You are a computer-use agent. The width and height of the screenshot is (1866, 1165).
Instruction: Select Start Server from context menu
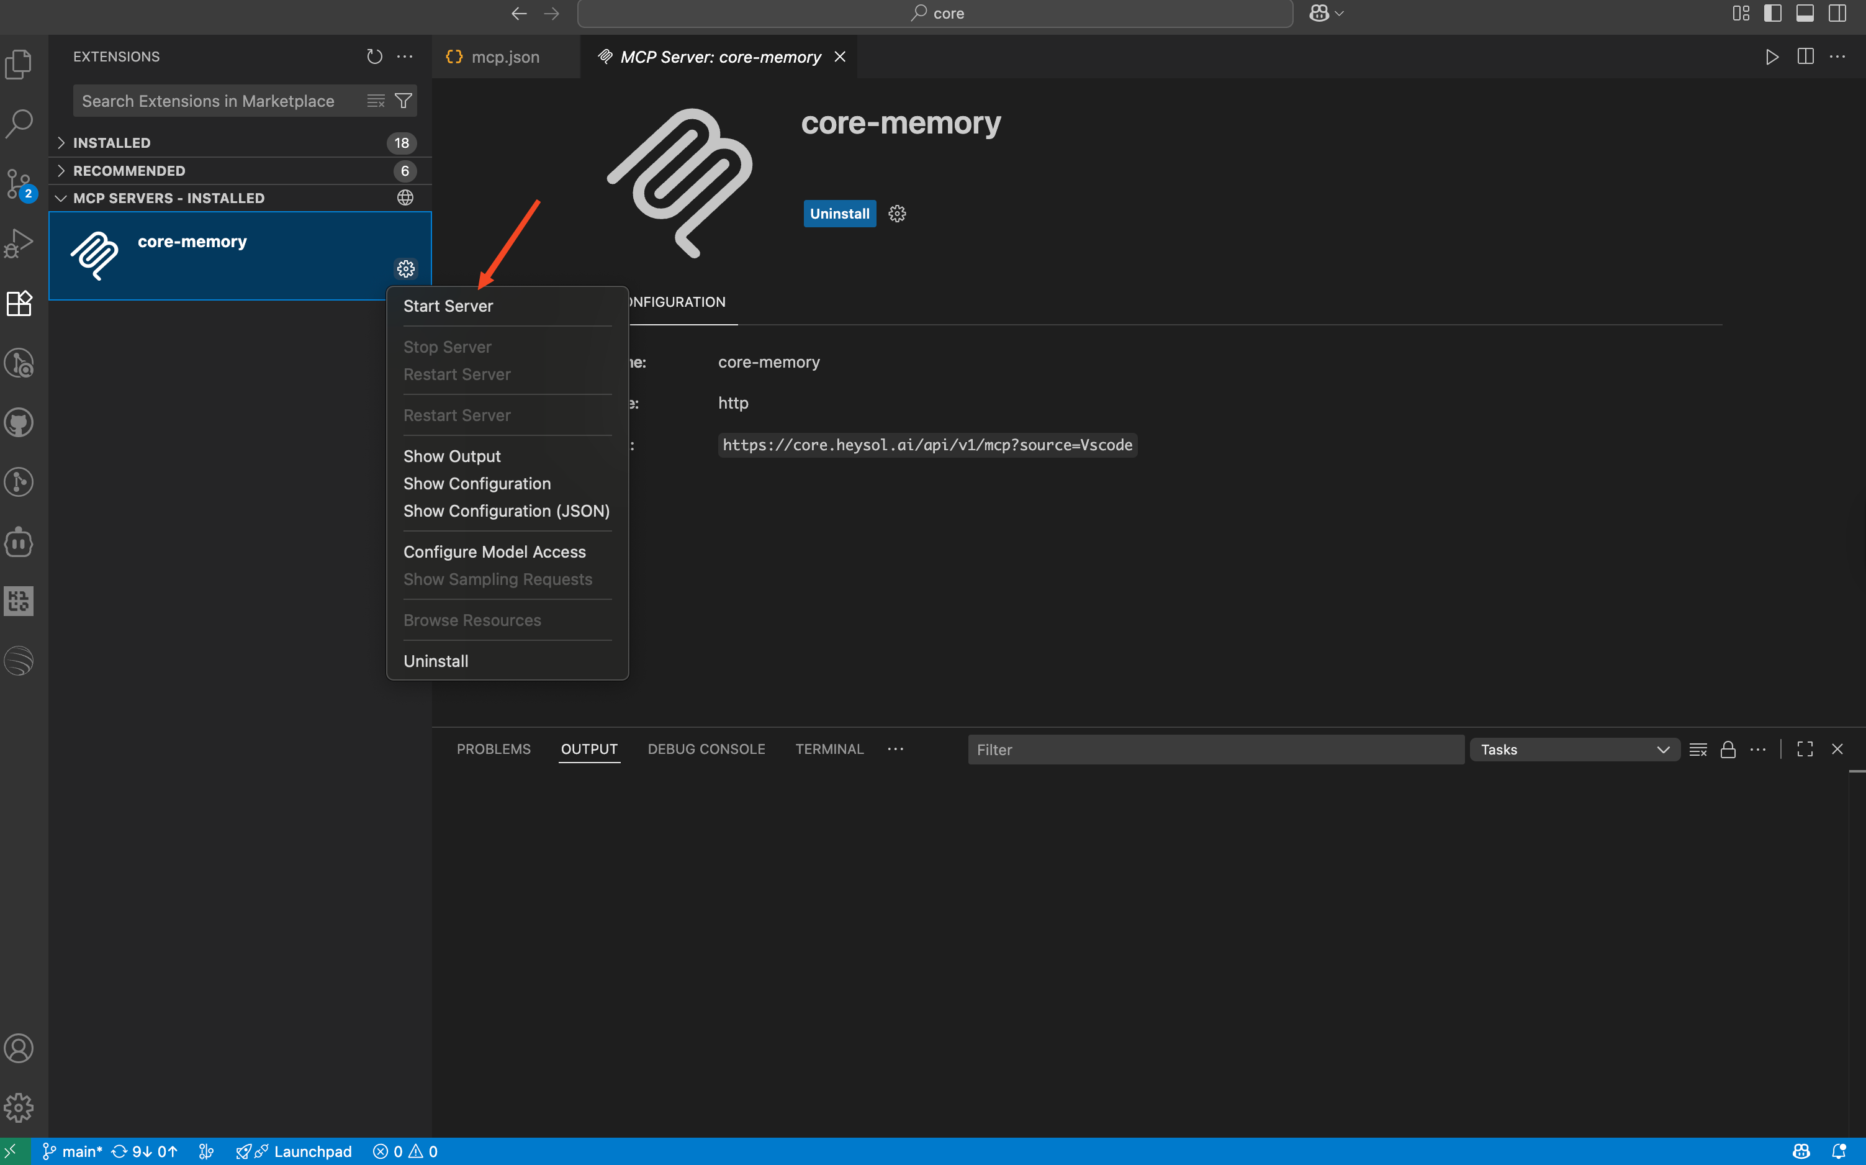pyautogui.click(x=448, y=306)
